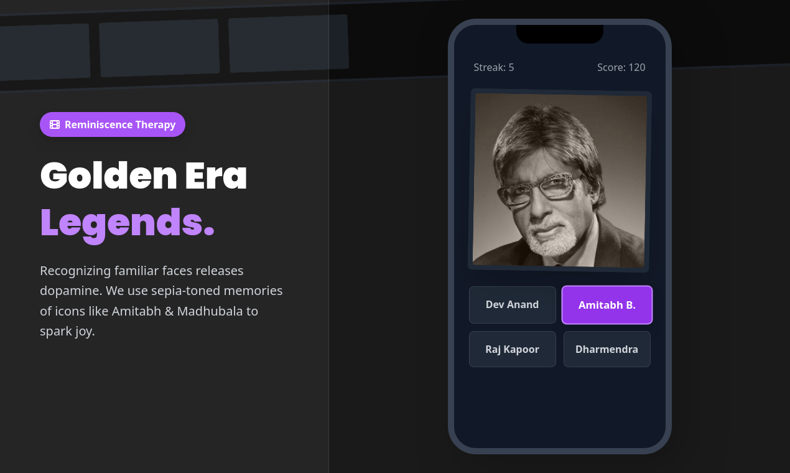Screen dimensions: 790x473
Task: Select the leftmost film strip frame
Action: [x=44, y=52]
